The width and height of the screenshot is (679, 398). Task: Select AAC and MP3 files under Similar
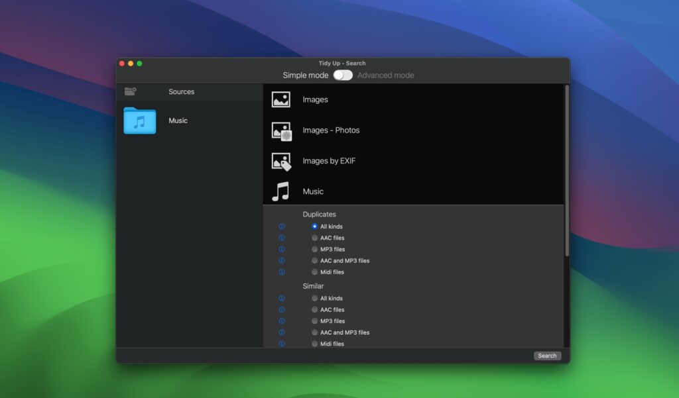point(314,332)
